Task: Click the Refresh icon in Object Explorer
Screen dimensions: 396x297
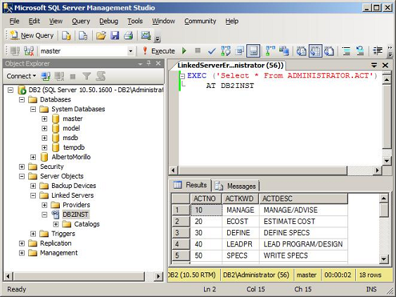Action: tap(101, 76)
